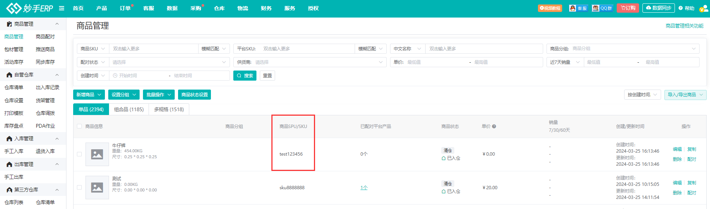
Task: Expand the 新增商品 dropdown button
Action: click(89, 95)
